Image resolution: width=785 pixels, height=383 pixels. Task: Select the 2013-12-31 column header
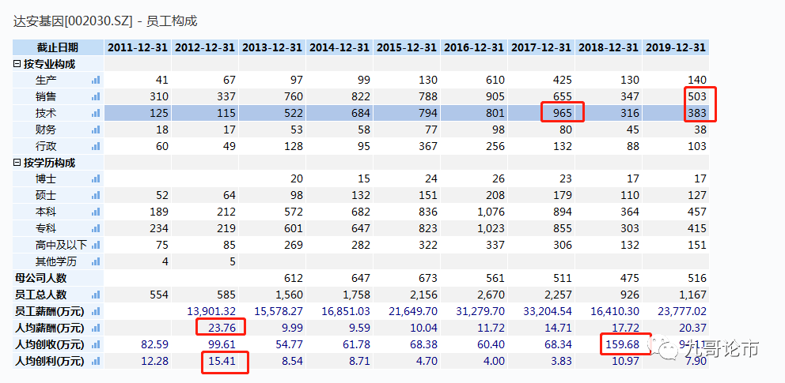[x=272, y=47]
